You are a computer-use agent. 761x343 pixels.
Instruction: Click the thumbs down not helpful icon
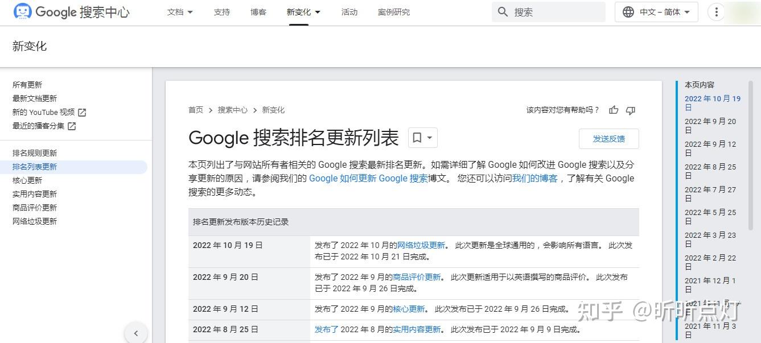(631, 110)
